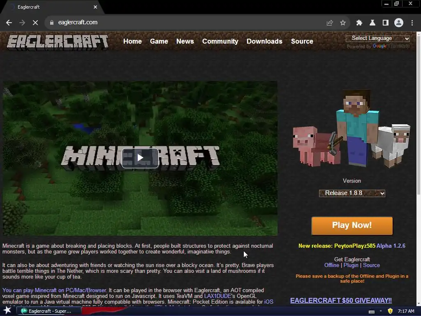Open the Downloads nav menu item
The width and height of the screenshot is (421, 316).
coord(264,42)
